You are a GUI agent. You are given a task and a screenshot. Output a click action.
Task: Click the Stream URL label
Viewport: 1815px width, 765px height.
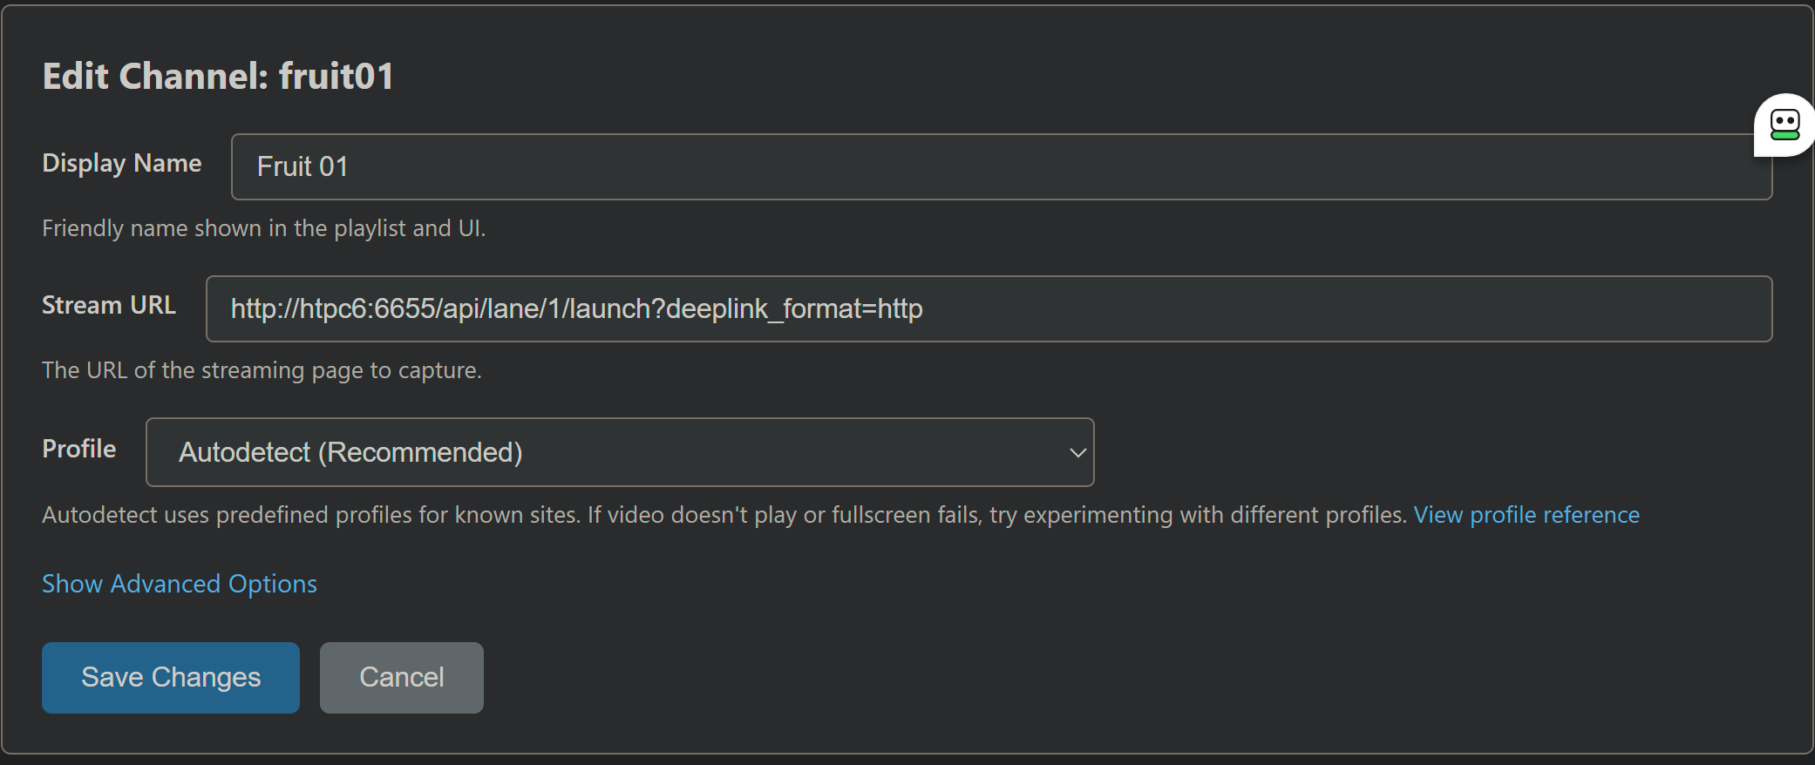tap(109, 305)
